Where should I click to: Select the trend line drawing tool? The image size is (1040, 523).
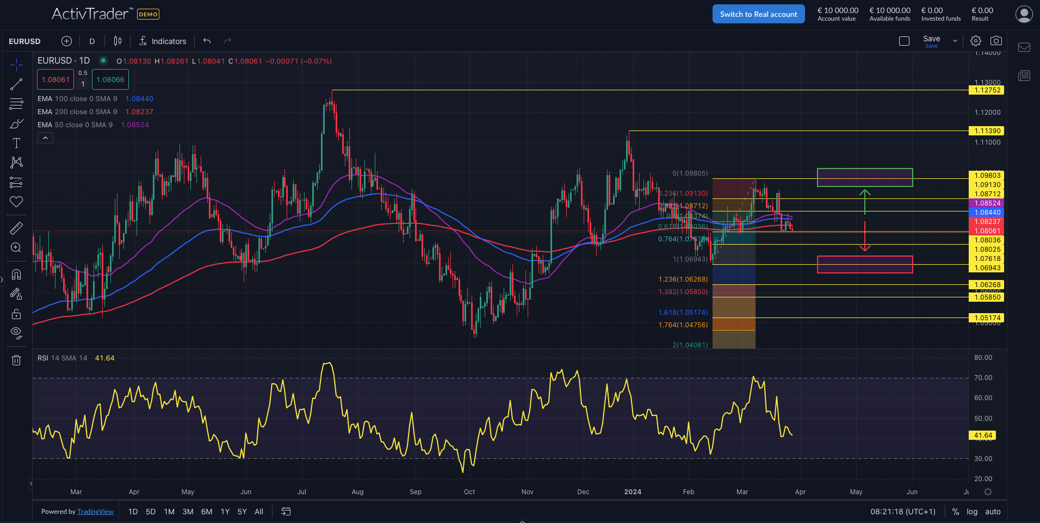point(16,84)
